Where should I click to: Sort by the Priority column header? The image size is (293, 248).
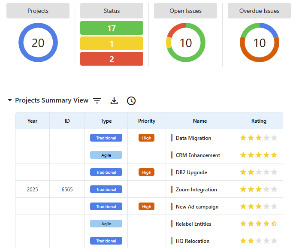[147, 121]
